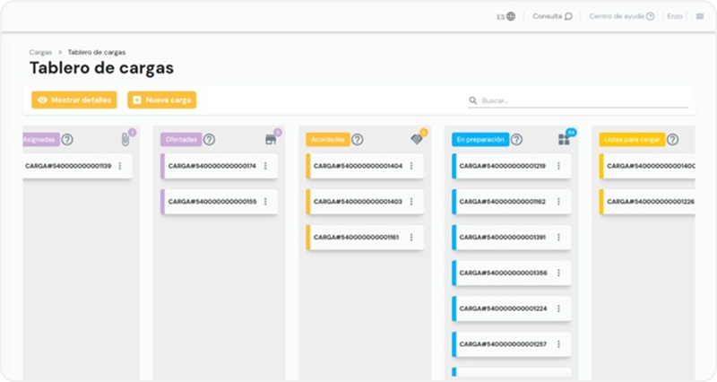Switch language with the ES globe selector
Screen dimensions: 717x382
[505, 16]
